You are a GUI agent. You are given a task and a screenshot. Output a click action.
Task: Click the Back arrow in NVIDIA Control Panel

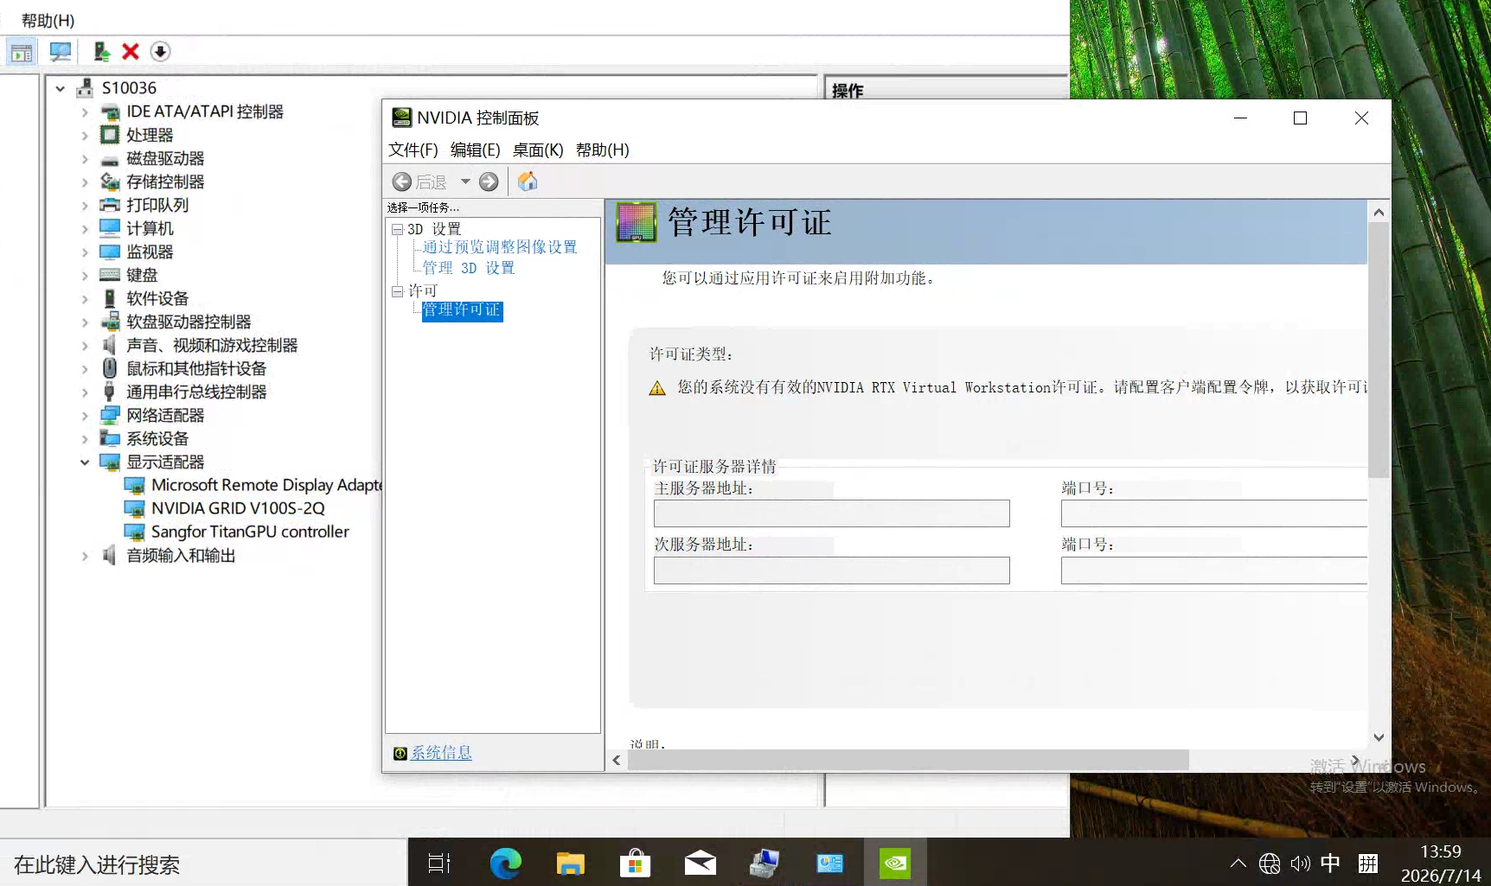(401, 182)
